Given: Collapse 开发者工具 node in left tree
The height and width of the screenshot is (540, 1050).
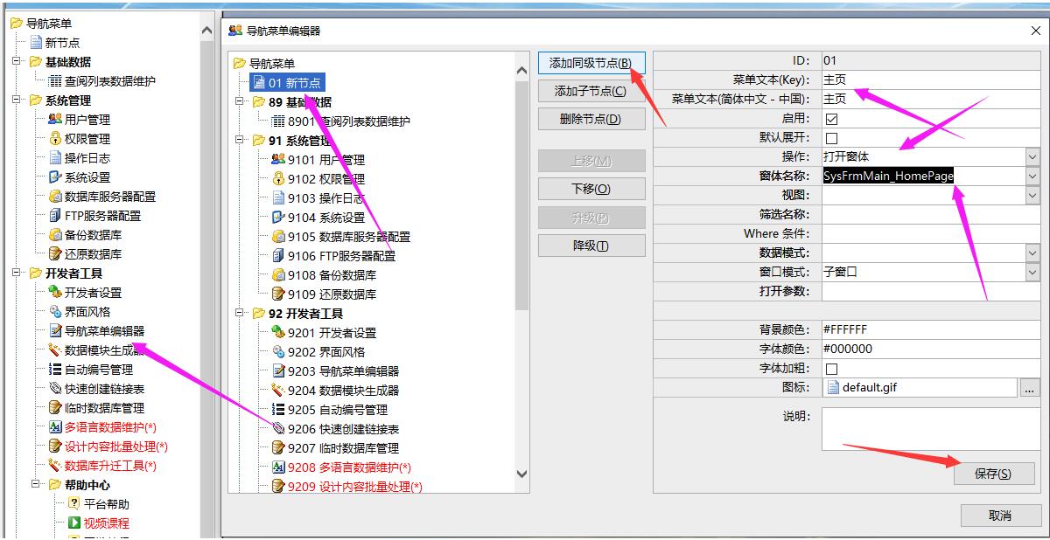Looking at the screenshot, I should pos(17,273).
